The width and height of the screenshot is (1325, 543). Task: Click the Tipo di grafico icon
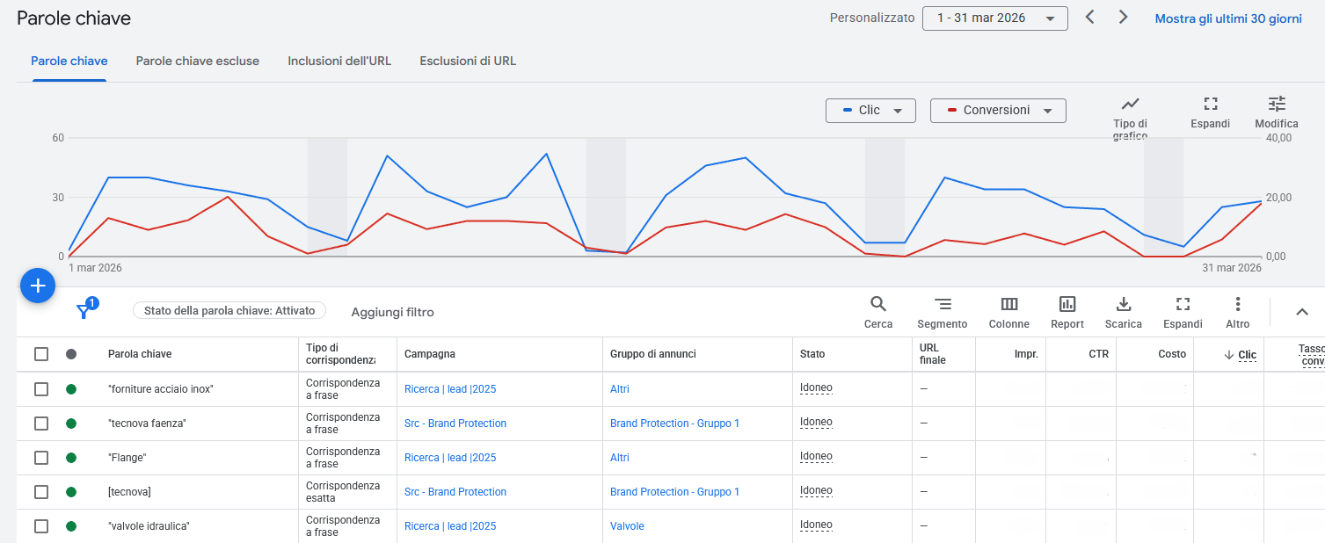[x=1130, y=104]
